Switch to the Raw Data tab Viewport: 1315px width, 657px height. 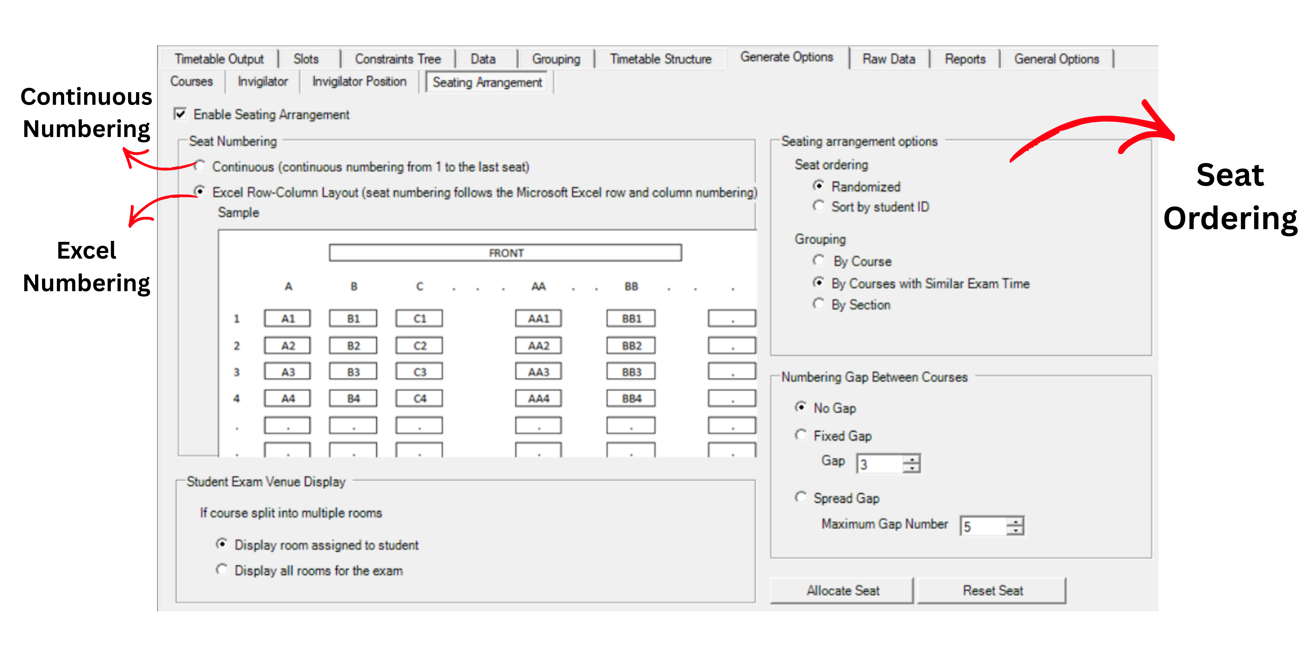click(x=889, y=59)
